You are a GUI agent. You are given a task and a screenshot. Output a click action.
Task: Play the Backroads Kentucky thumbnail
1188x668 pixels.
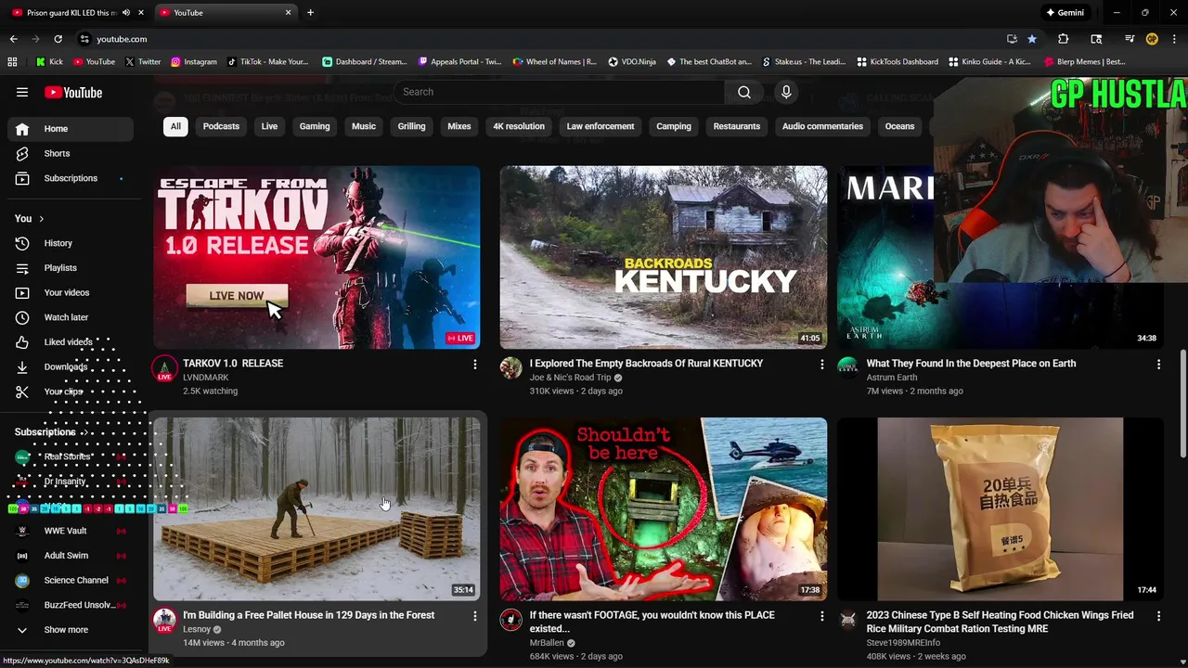663,257
